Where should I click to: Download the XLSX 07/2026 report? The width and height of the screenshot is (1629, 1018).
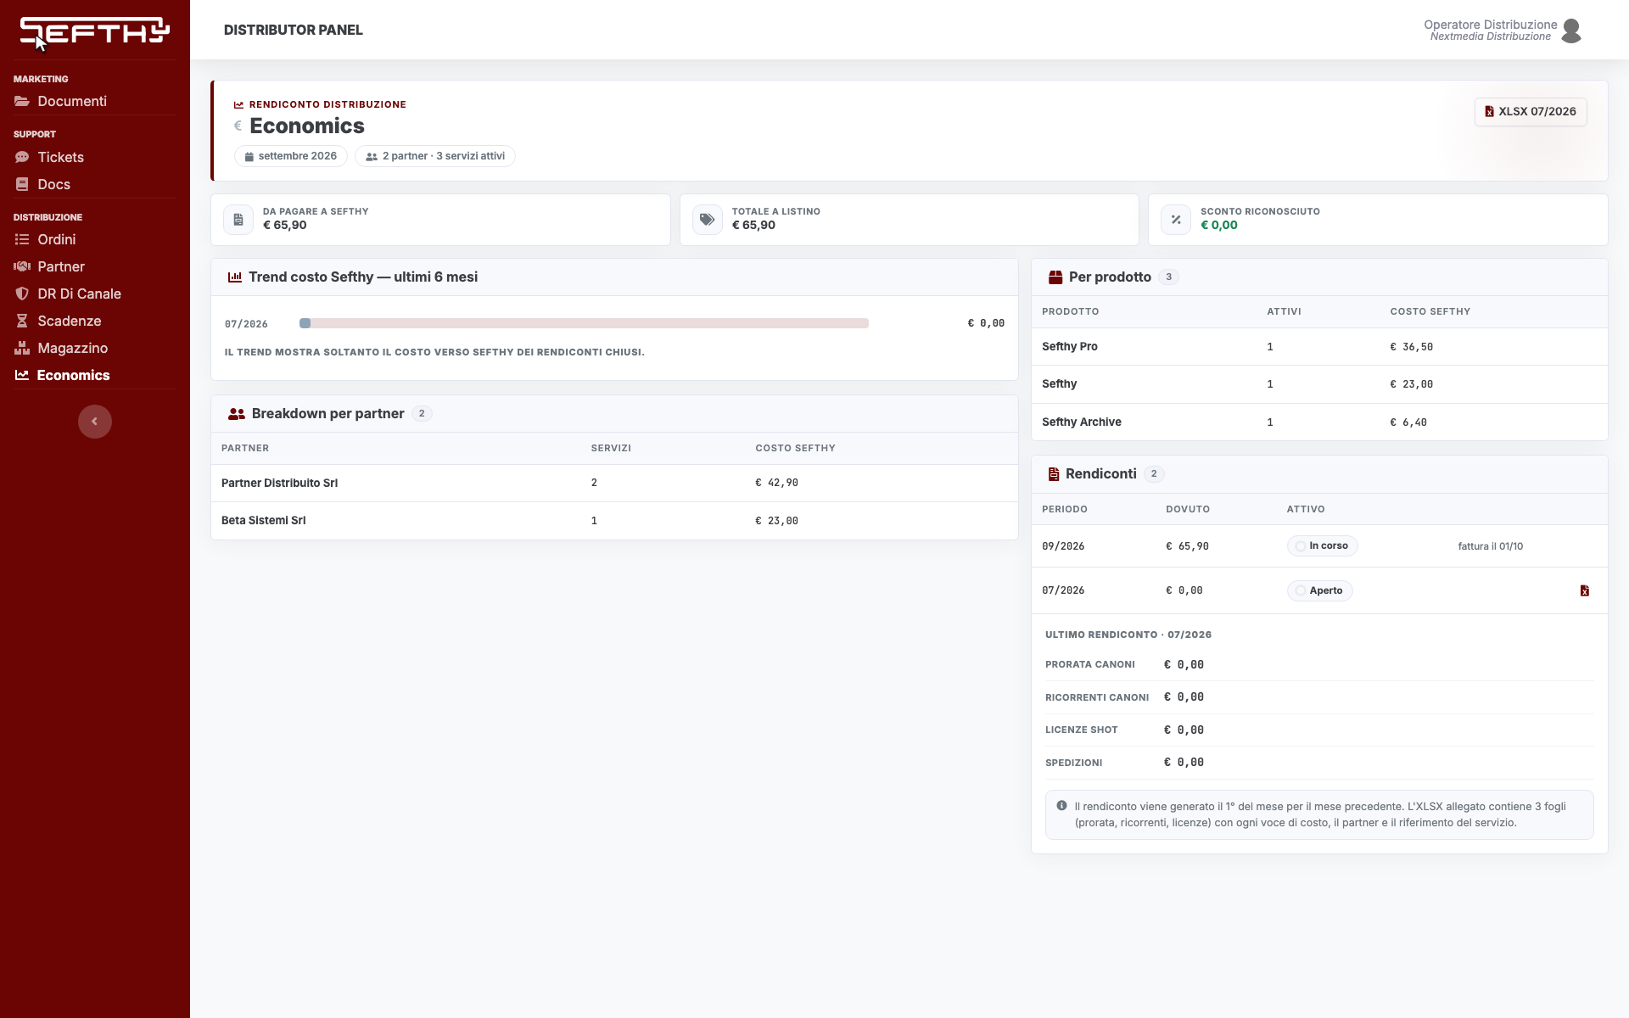(1531, 112)
